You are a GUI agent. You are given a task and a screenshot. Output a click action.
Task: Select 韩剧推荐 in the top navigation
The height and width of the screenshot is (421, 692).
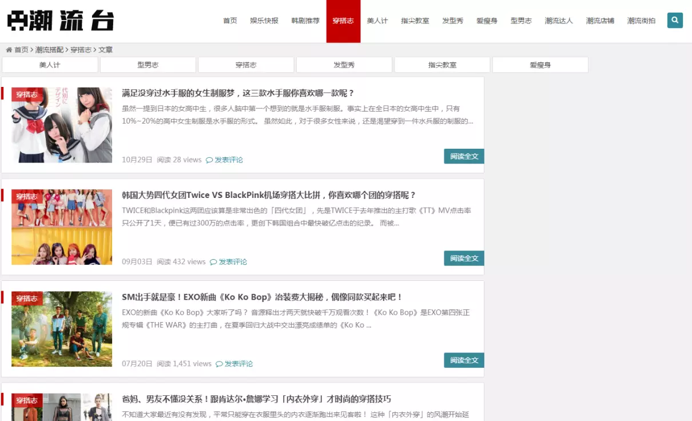tap(305, 21)
